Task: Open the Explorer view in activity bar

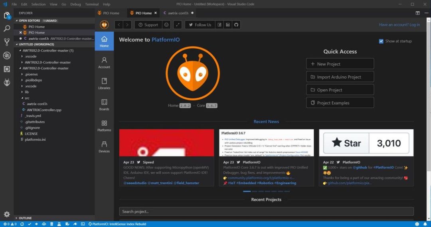Action: [7, 16]
